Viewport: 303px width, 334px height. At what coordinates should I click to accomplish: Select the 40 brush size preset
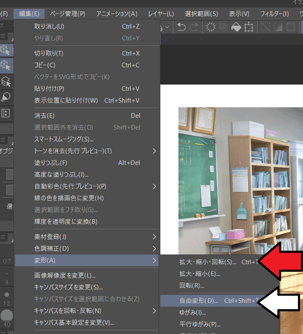pyautogui.click(x=7, y=318)
